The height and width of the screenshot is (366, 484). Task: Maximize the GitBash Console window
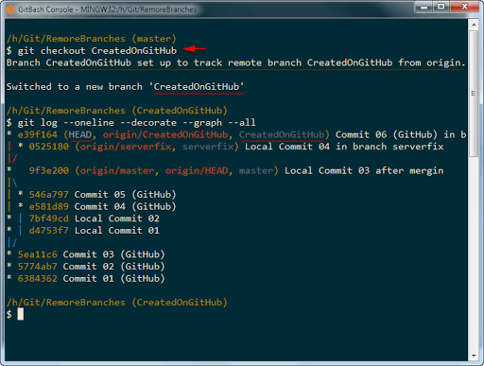click(x=441, y=7)
